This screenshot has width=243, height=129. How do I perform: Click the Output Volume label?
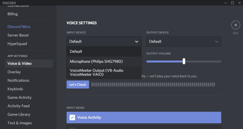(158, 54)
